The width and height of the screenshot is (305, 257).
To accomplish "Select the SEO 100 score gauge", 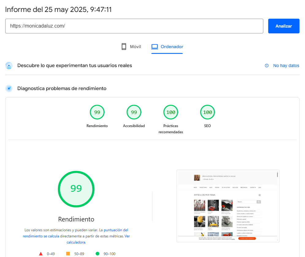I will [x=208, y=112].
